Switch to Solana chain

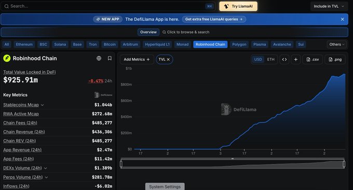[x=60, y=45]
